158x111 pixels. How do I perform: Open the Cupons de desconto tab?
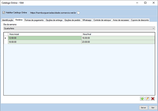[x=140, y=20]
